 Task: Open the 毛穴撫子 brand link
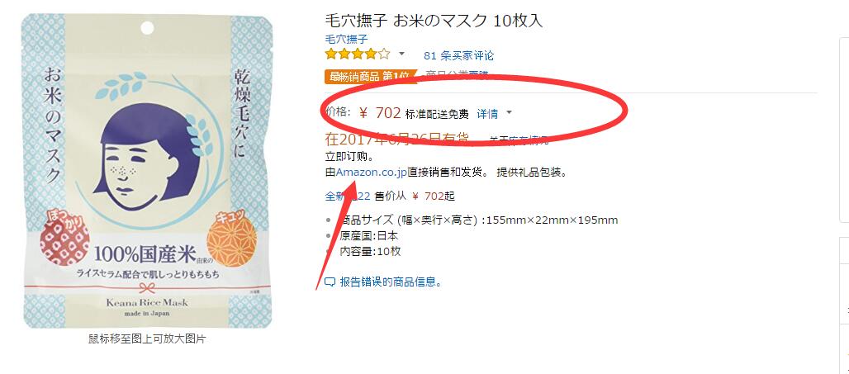pyautogui.click(x=346, y=39)
